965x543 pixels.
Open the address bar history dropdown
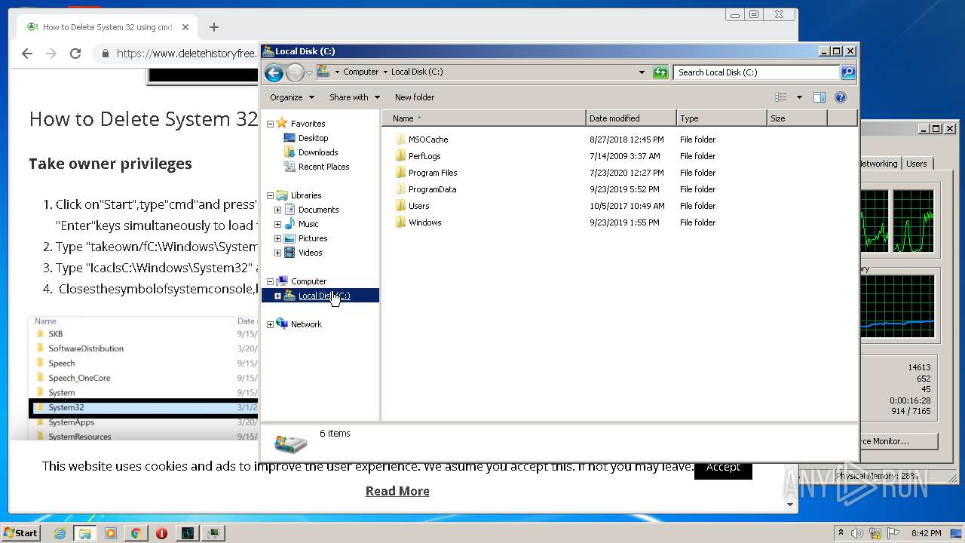tap(642, 72)
